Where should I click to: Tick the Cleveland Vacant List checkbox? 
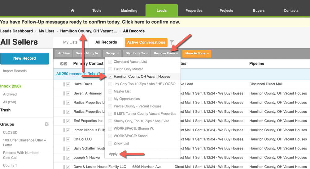pyautogui.click(x=110, y=62)
